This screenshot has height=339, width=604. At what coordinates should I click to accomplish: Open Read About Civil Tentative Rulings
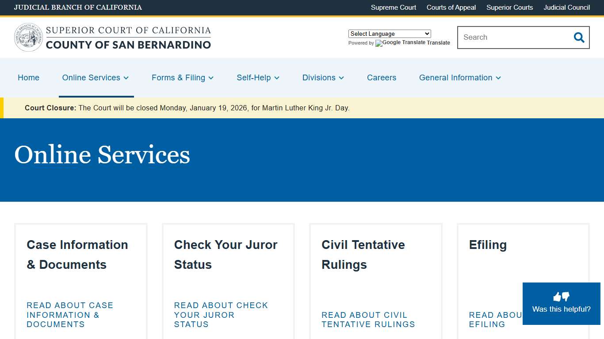coord(368,320)
